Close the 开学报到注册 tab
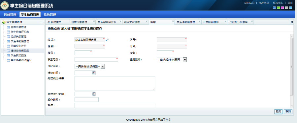This screenshot has width=297, height=123. pyautogui.click(x=226, y=21)
